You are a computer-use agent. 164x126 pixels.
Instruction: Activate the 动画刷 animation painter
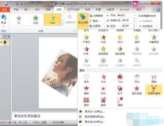(x=95, y=26)
